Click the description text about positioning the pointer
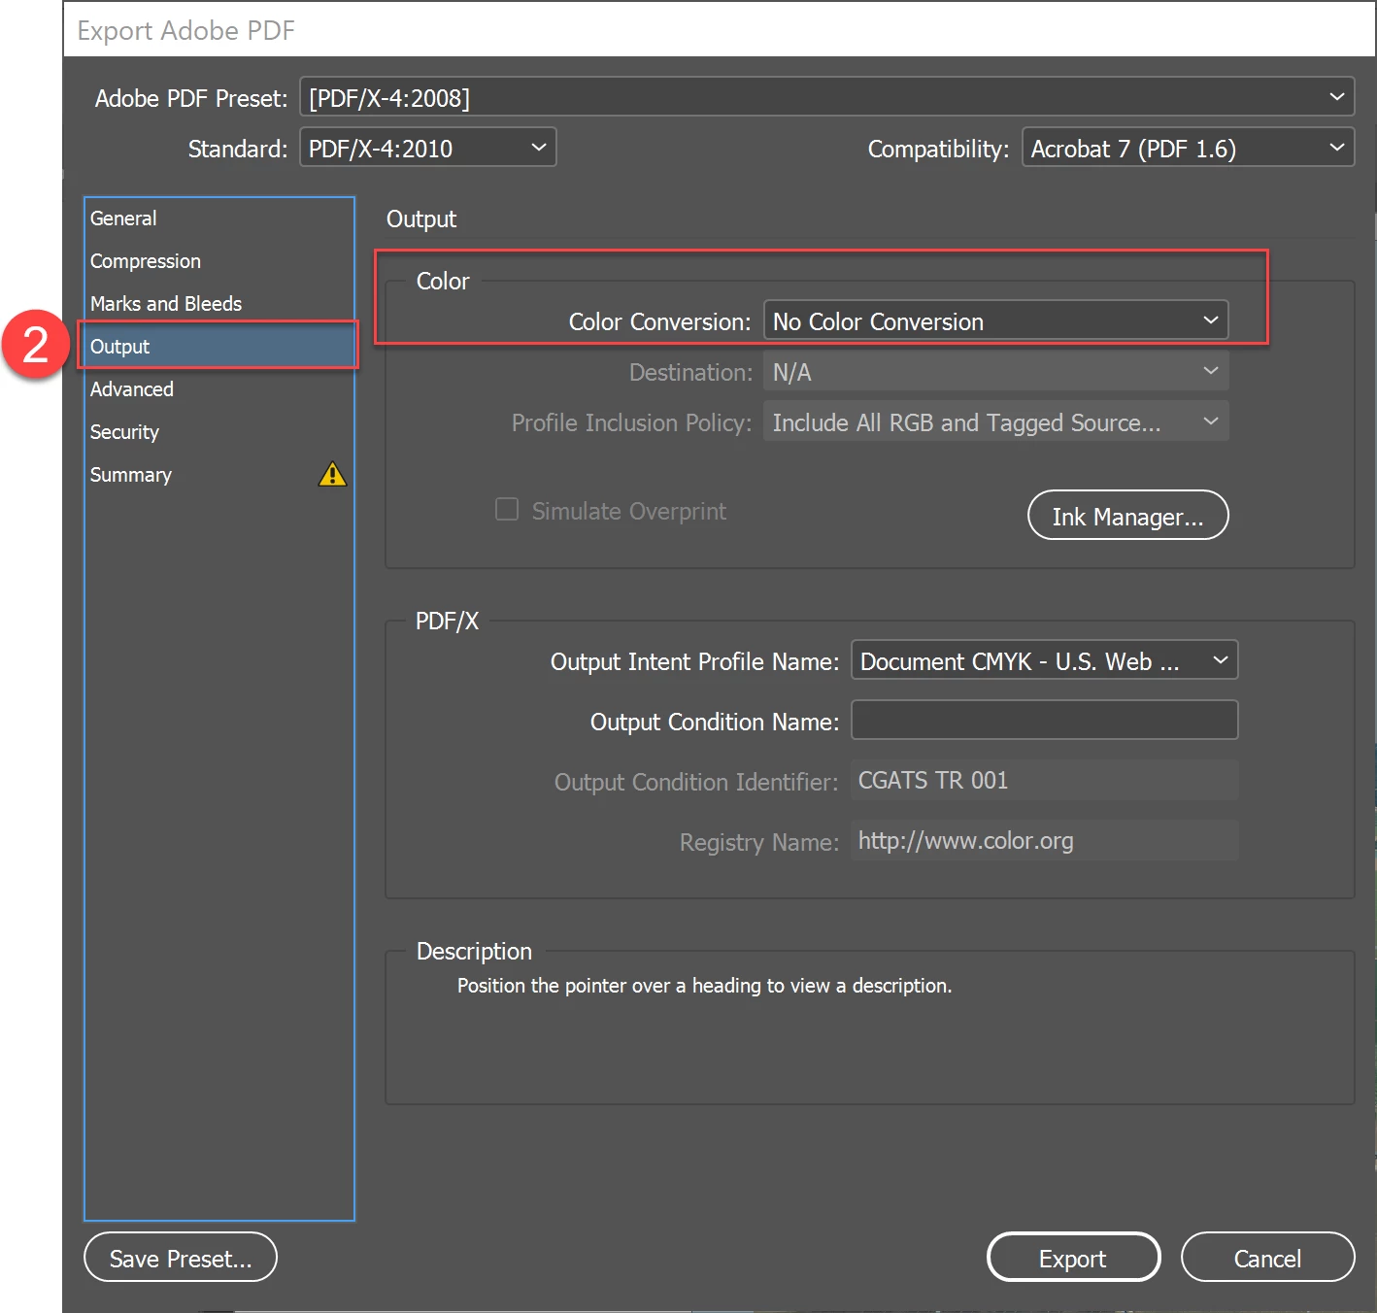Viewport: 1377px width, 1313px height. (x=704, y=986)
